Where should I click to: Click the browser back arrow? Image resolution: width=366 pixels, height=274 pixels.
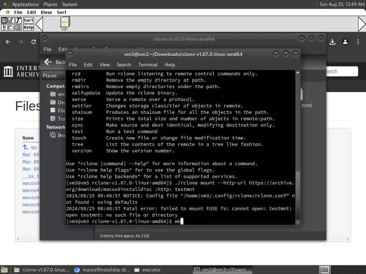pos(8,42)
